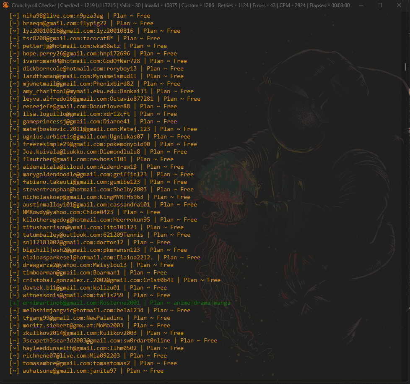The width and height of the screenshot is (410, 384).
Task: Click the 'Errors - 43' counter in title
Action: 264,5
